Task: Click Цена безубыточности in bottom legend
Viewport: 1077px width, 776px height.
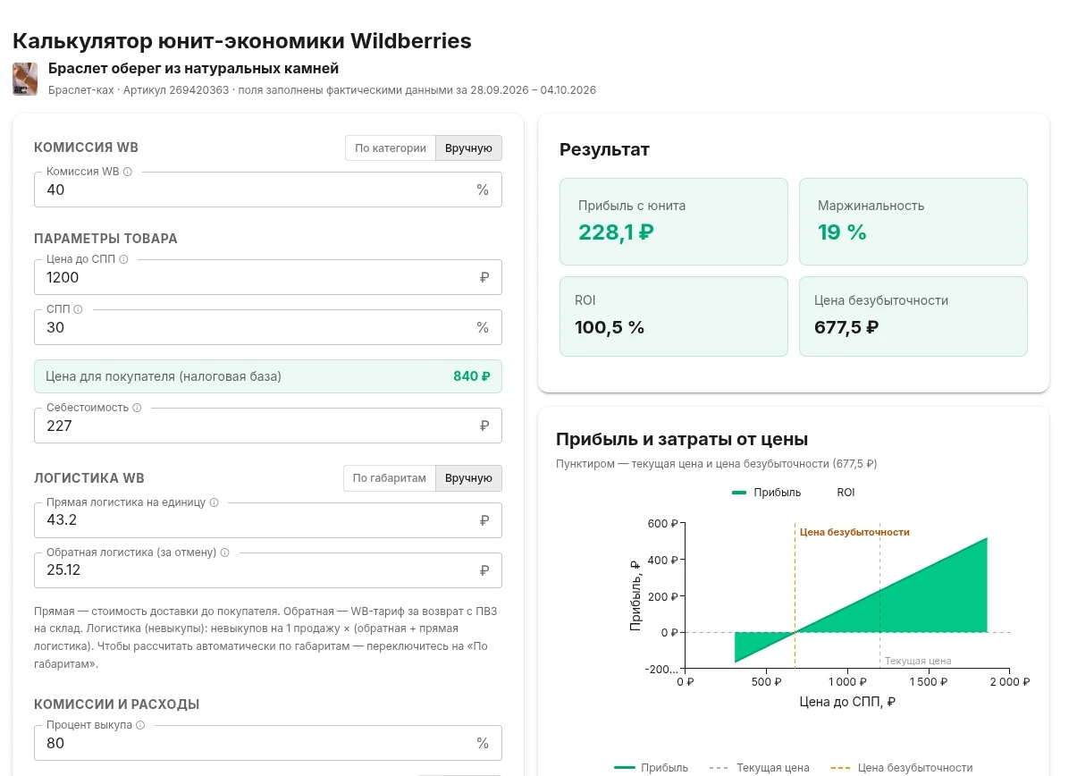Action: tap(902, 767)
